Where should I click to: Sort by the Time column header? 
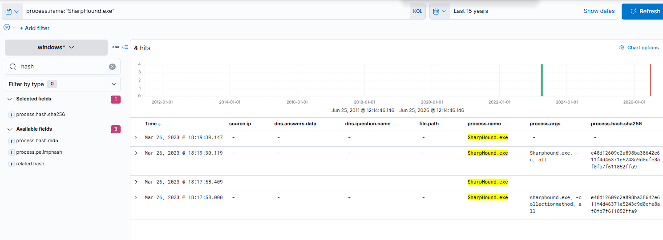tap(154, 124)
